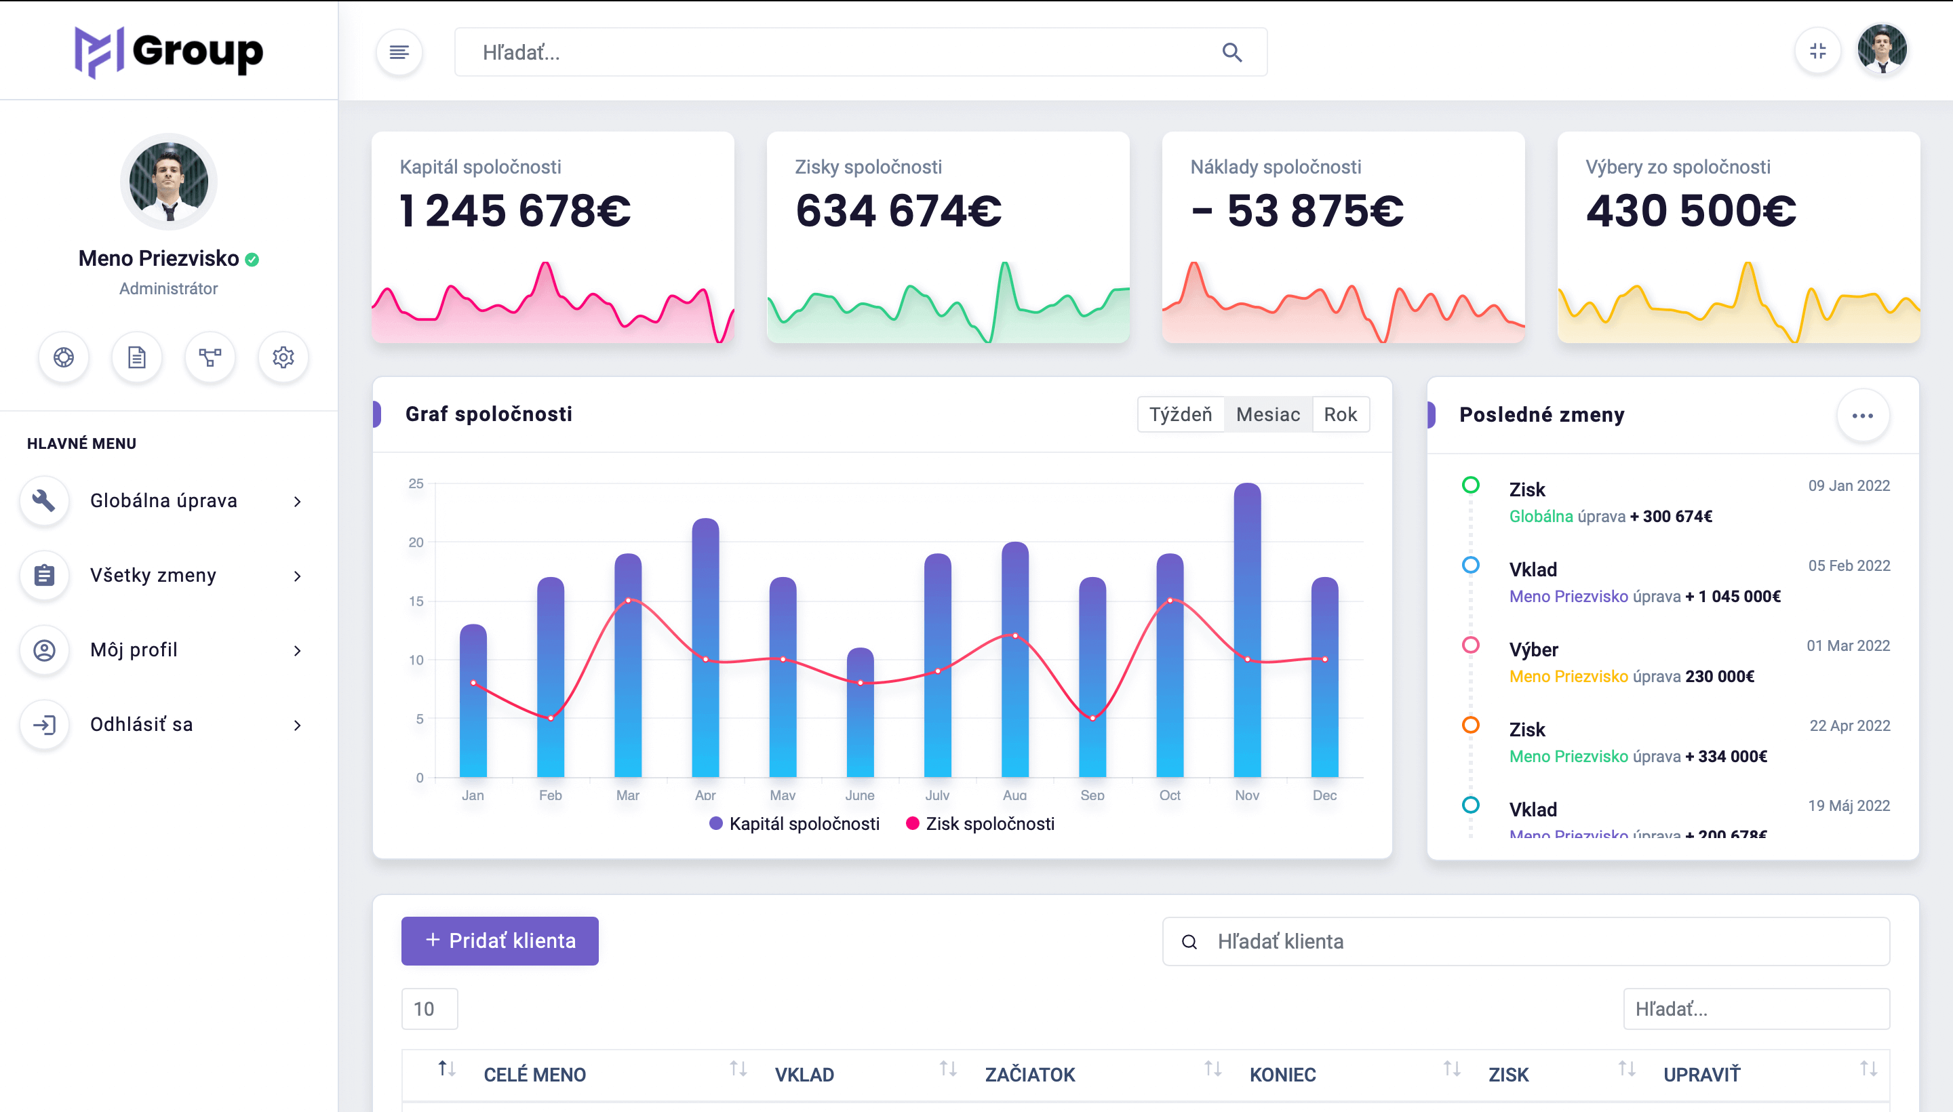Click the blue timeline marker for Vklad 05 Feb
This screenshot has width=1953, height=1112.
(x=1470, y=565)
